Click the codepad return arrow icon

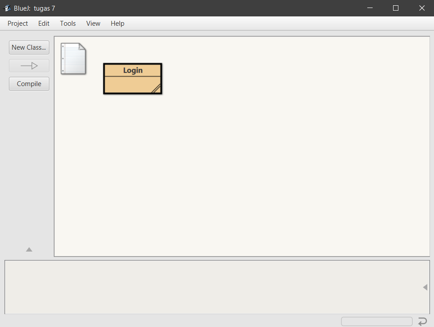point(422,321)
